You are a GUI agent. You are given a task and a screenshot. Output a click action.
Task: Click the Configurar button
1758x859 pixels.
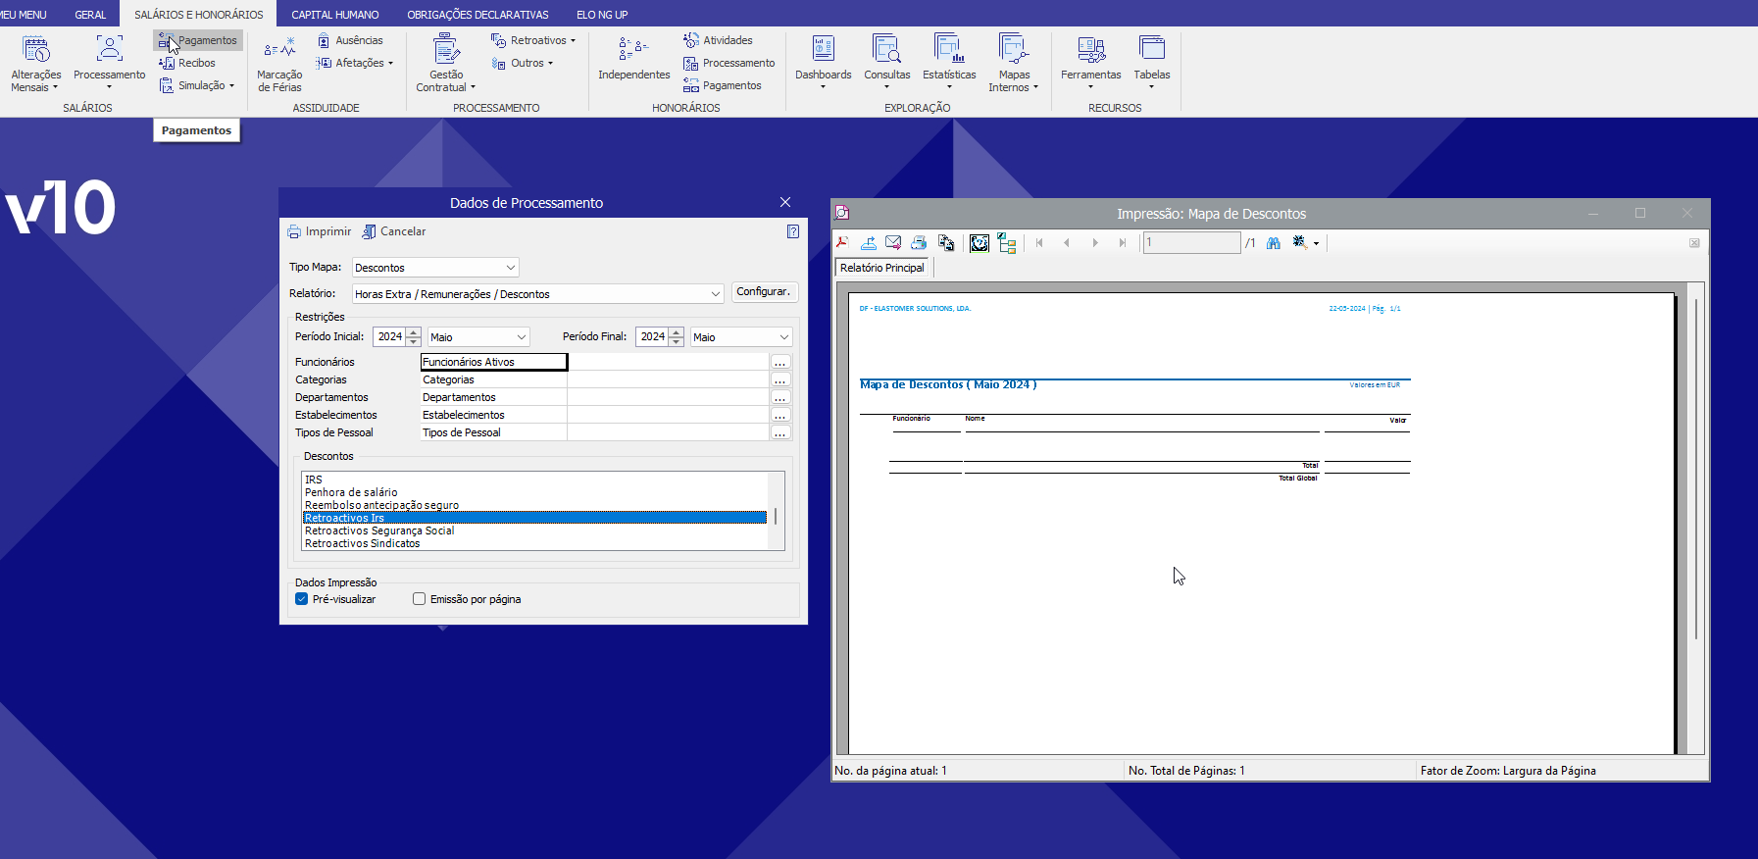pyautogui.click(x=764, y=292)
